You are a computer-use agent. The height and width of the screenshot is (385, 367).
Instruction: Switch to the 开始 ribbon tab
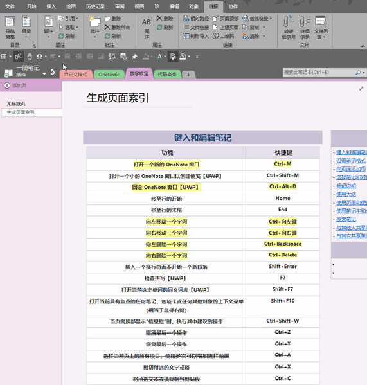31,6
